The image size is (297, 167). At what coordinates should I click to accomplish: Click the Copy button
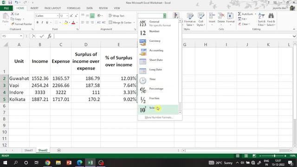pos(16,19)
